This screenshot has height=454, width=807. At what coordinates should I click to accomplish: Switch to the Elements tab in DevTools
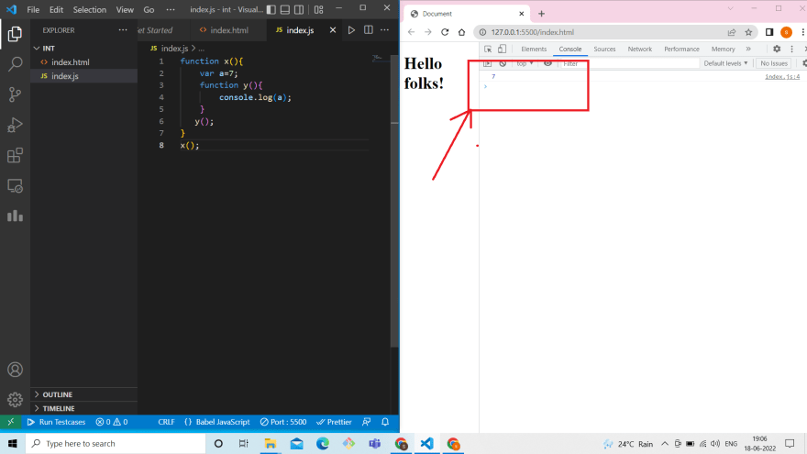point(534,49)
